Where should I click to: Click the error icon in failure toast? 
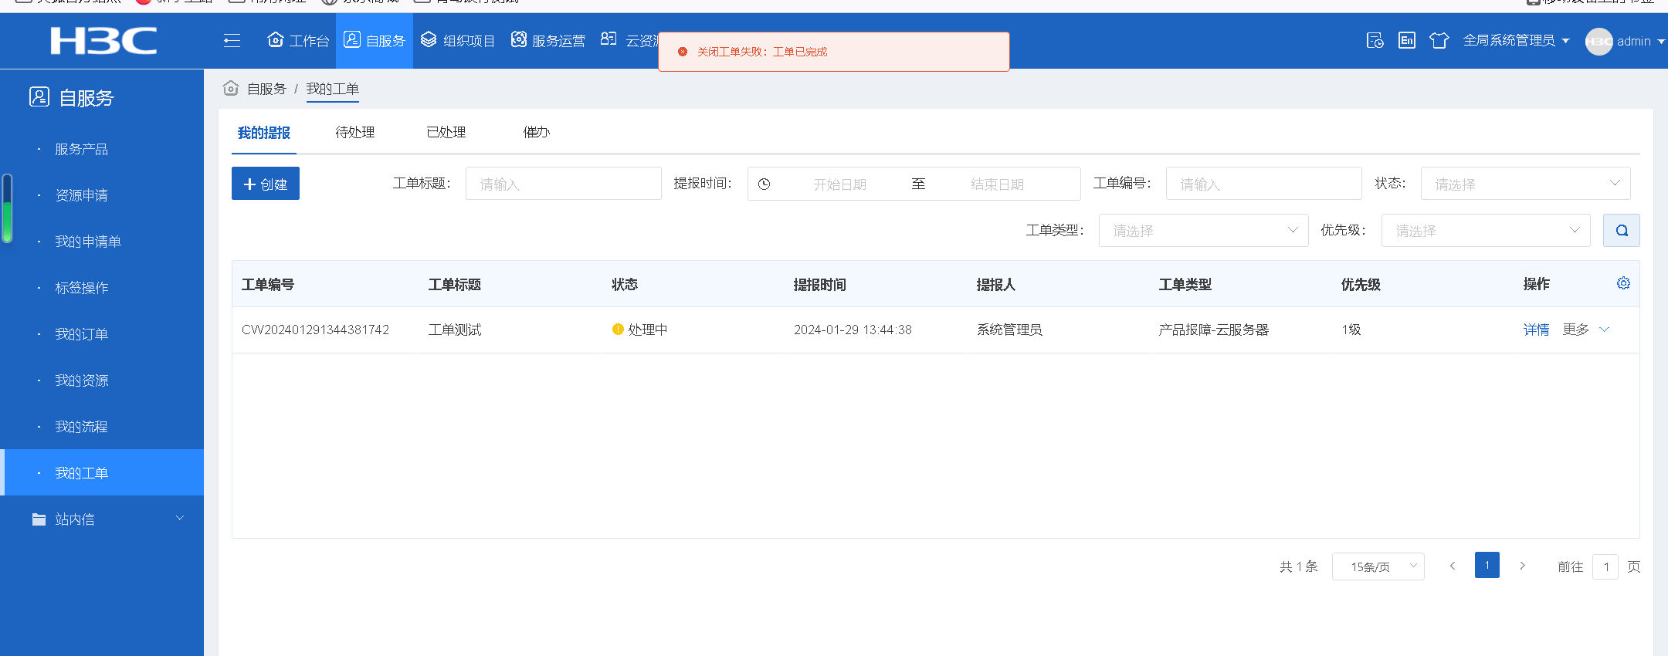pyautogui.click(x=683, y=52)
